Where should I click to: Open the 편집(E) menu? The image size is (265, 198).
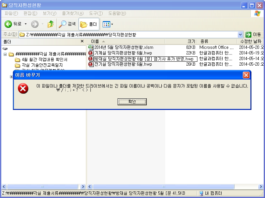pos(30,14)
